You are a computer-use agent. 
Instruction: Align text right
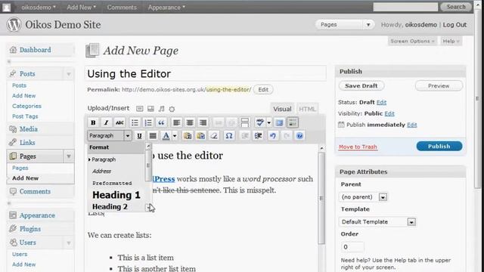[x=203, y=122]
